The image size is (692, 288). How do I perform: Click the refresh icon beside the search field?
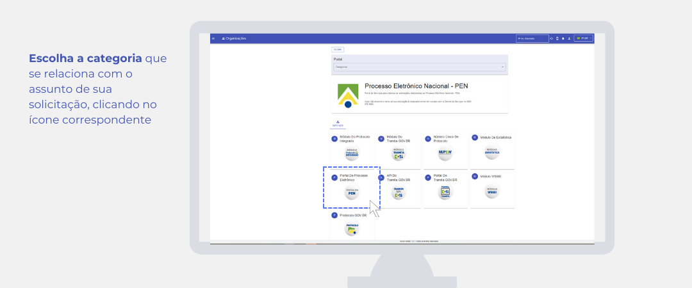(x=552, y=38)
